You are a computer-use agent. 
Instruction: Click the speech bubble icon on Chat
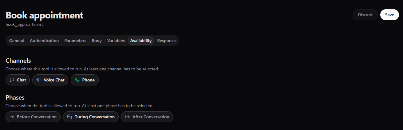12,80
